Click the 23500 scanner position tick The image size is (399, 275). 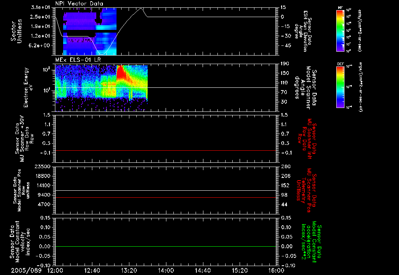(x=42, y=166)
